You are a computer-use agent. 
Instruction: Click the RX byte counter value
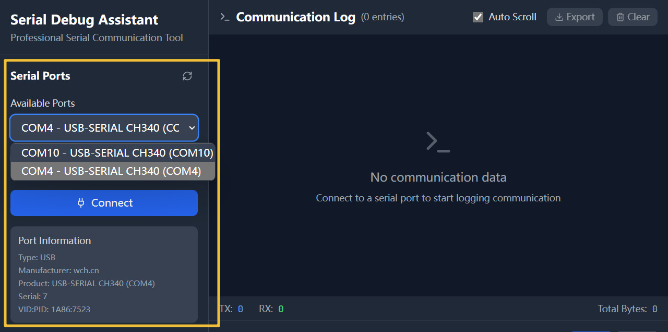(x=281, y=309)
